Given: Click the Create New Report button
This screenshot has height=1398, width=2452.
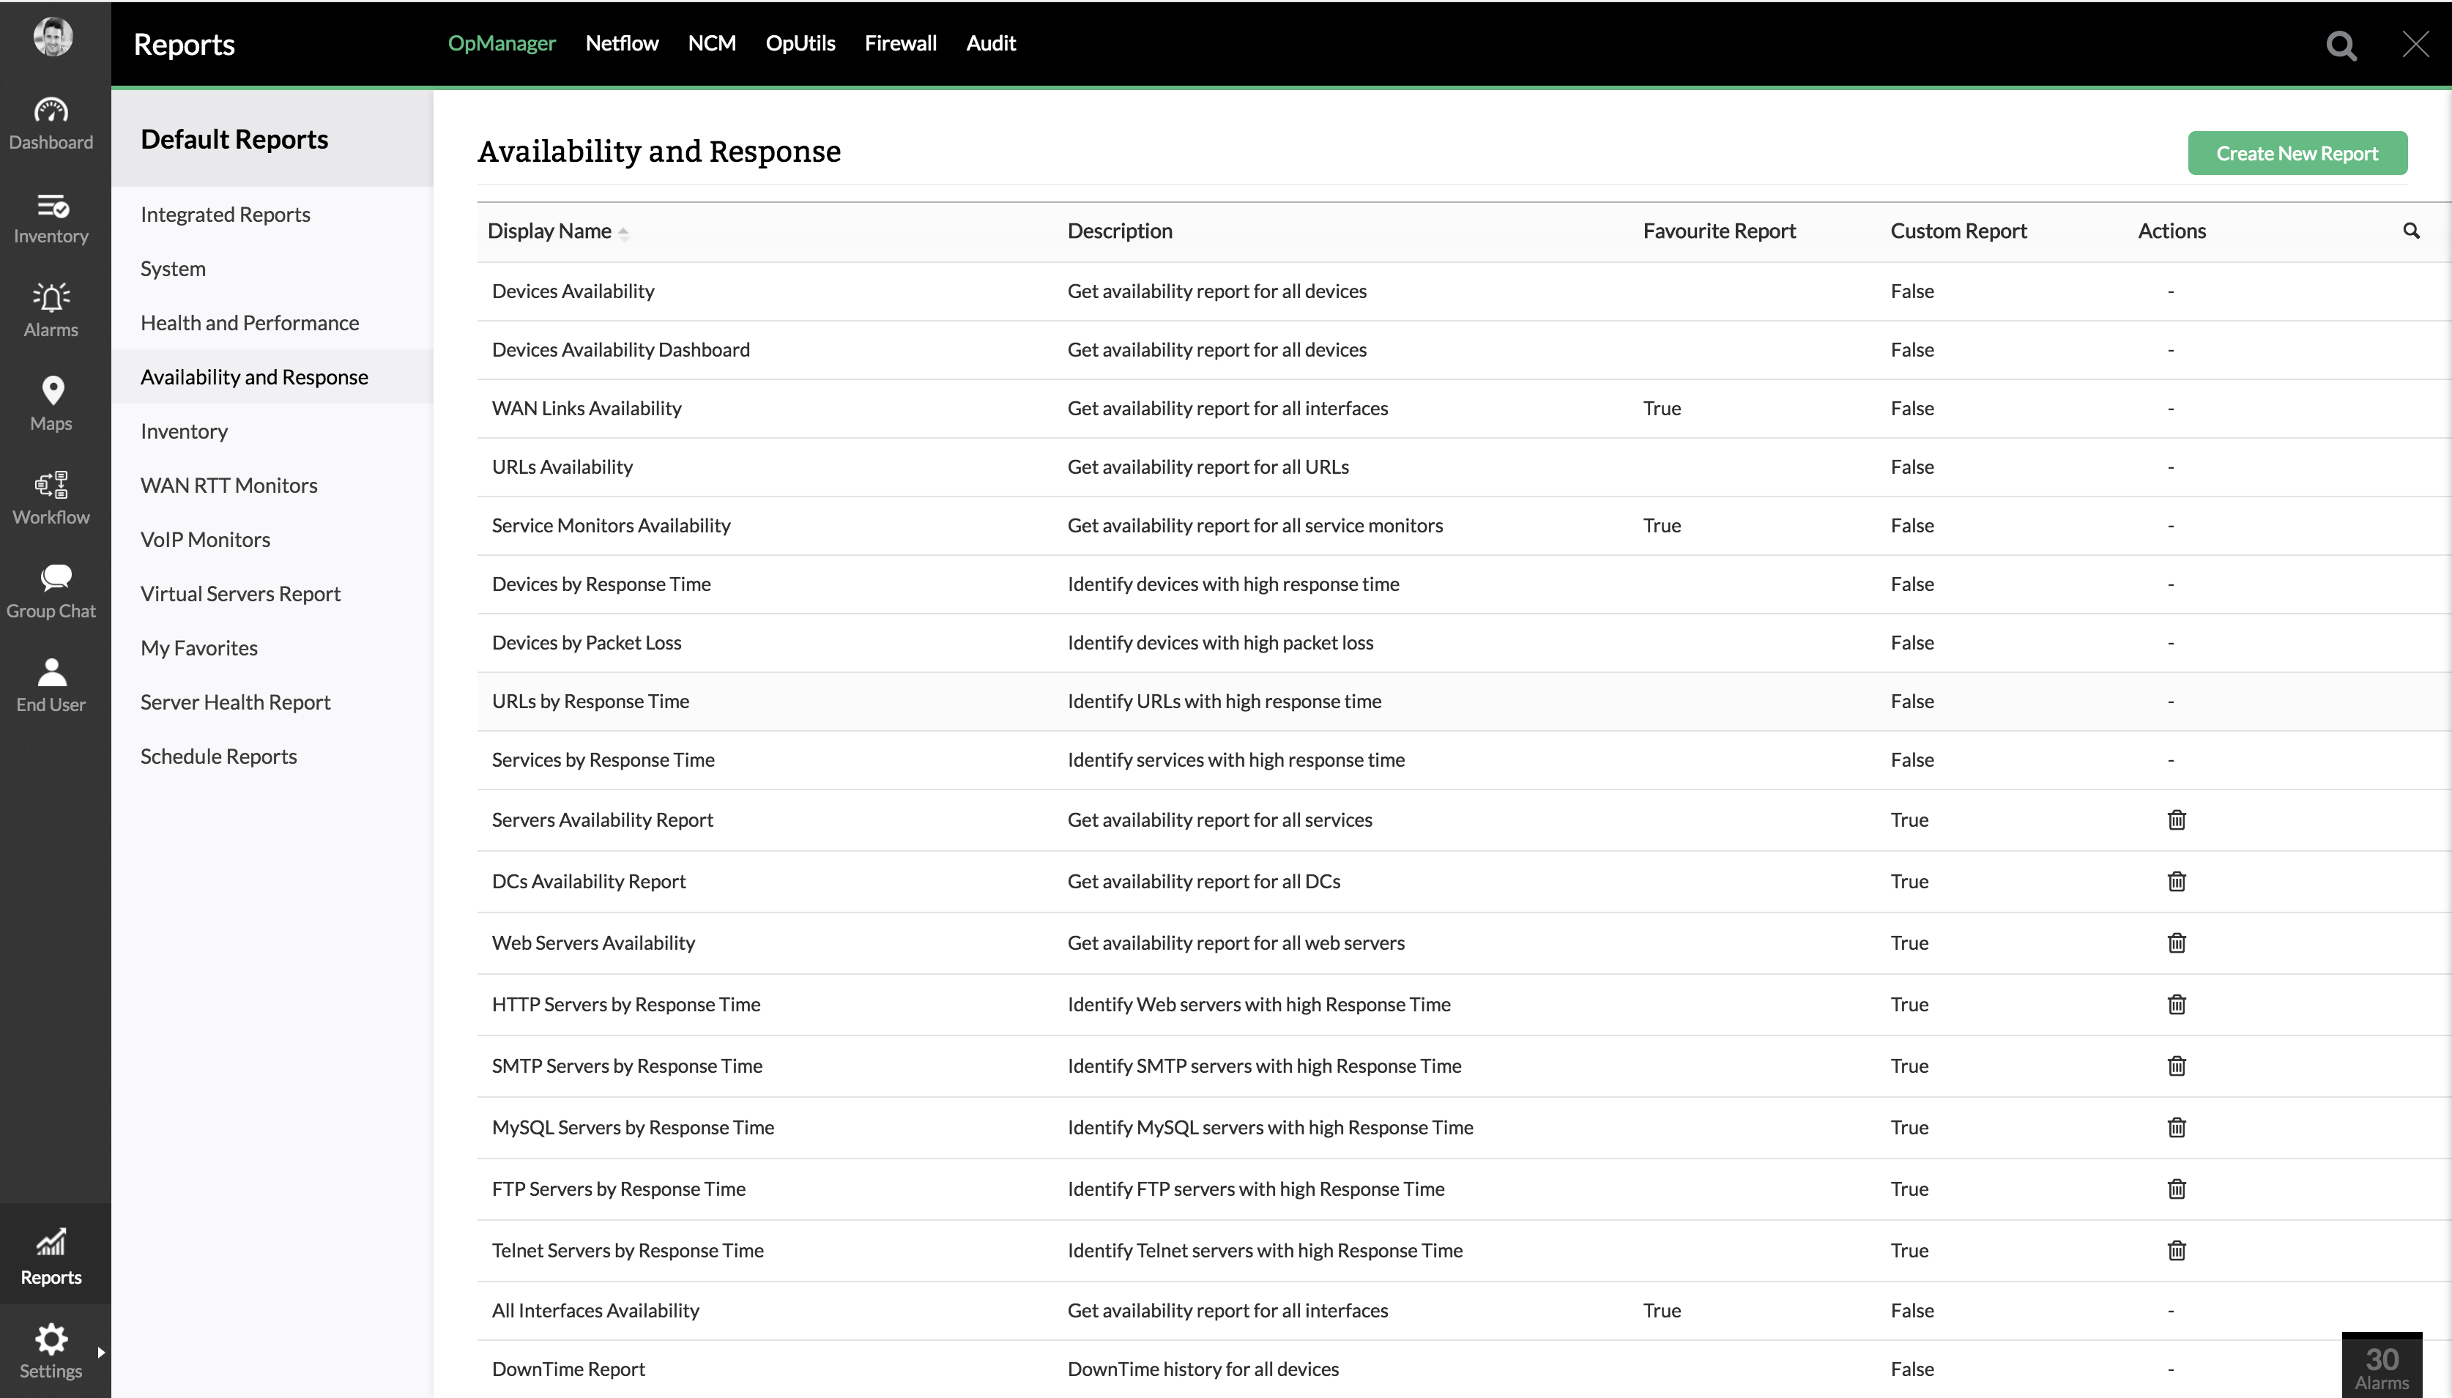Looking at the screenshot, I should 2297,154.
